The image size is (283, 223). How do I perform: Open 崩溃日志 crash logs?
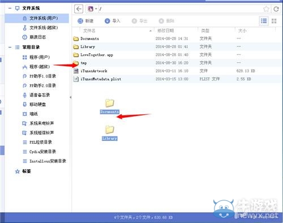(x=34, y=37)
